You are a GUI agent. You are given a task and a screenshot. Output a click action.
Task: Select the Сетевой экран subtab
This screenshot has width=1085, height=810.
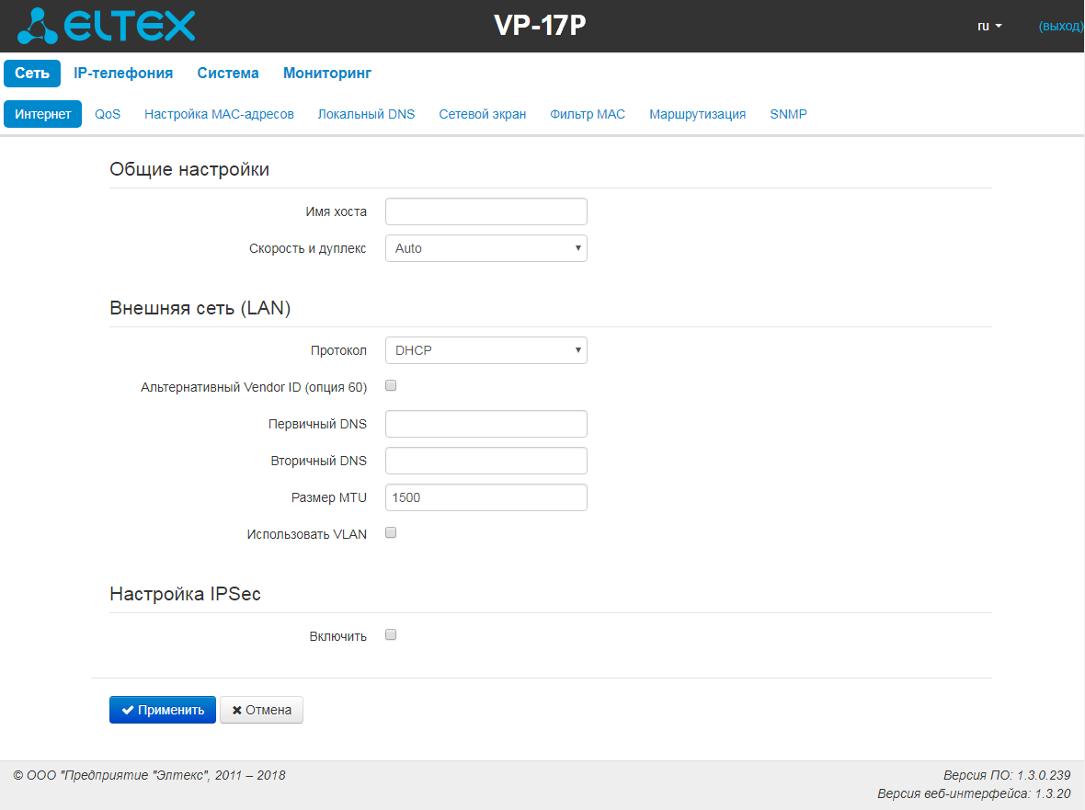483,114
